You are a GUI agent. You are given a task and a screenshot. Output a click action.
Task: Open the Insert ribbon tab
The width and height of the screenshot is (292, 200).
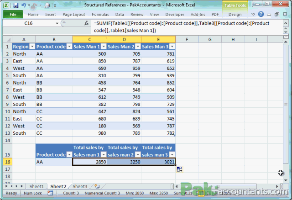pos(51,14)
